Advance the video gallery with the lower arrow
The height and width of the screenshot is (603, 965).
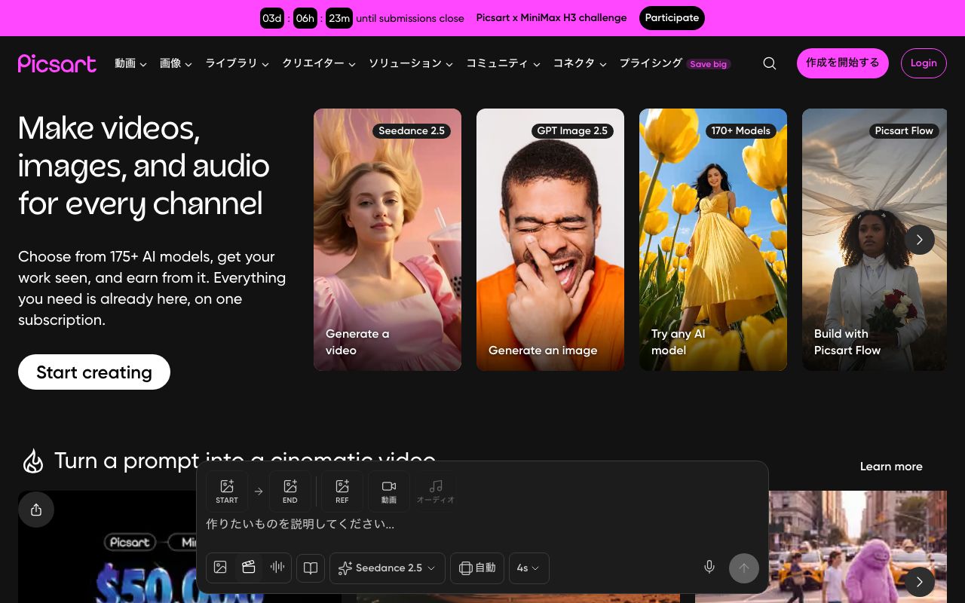(x=920, y=582)
